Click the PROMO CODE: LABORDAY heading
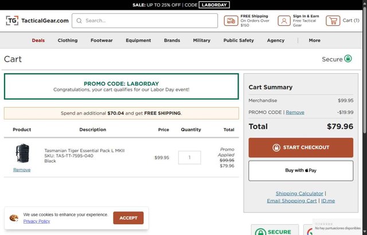Image resolution: width=367 pixels, height=235 pixels. pos(121,83)
